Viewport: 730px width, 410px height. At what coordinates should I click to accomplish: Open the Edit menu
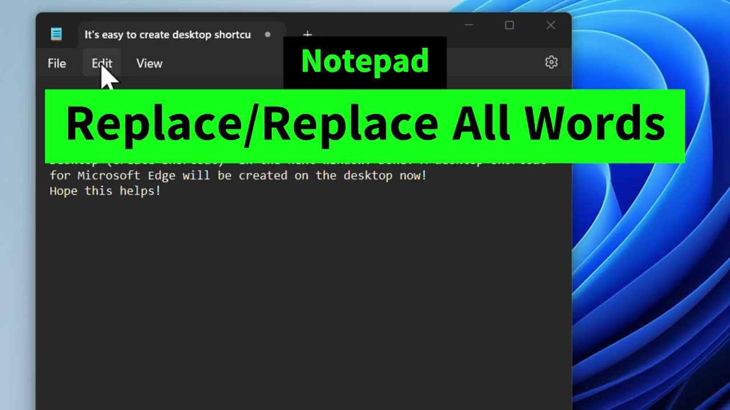[x=102, y=63]
